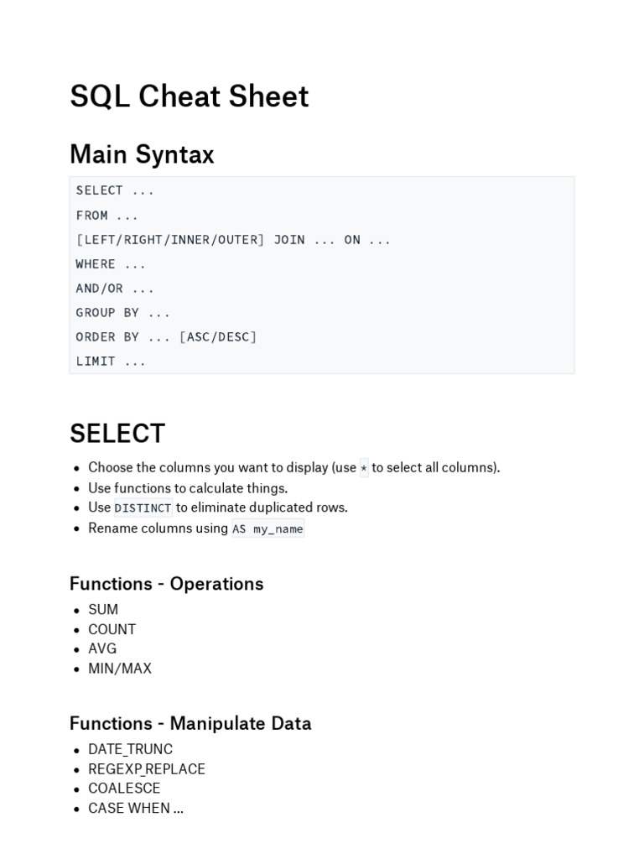Click the FROM ... code line
644x859 pixels.
tap(106, 215)
